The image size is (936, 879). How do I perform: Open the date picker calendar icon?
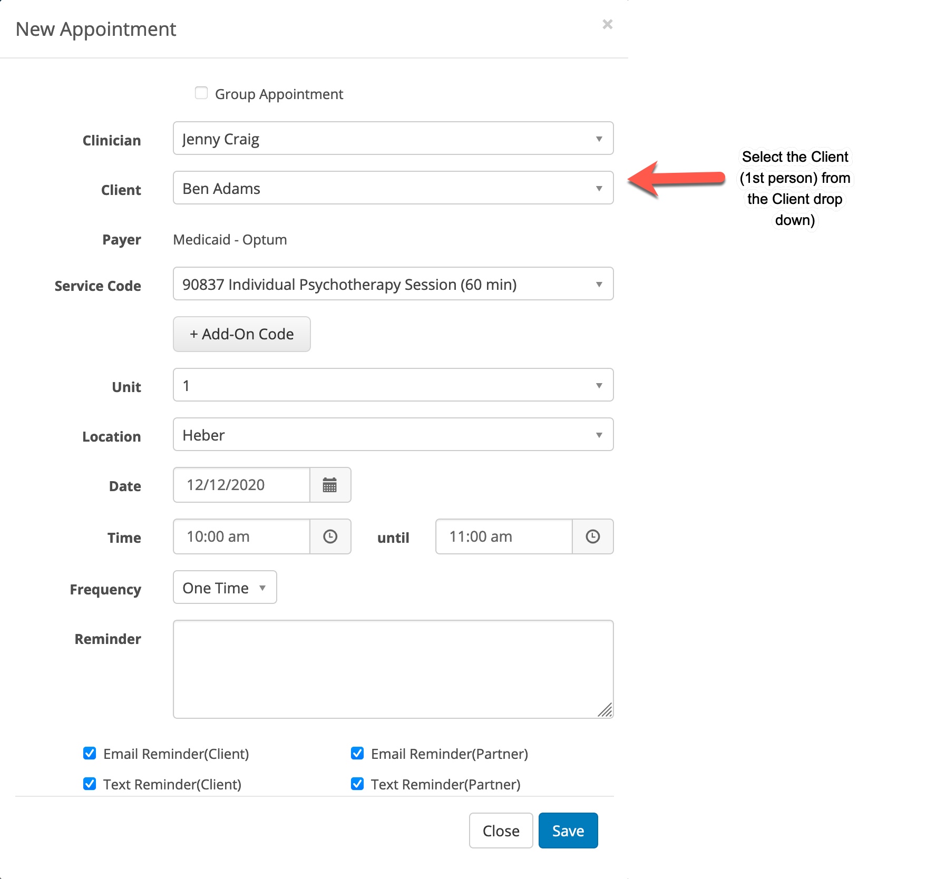[x=330, y=485]
